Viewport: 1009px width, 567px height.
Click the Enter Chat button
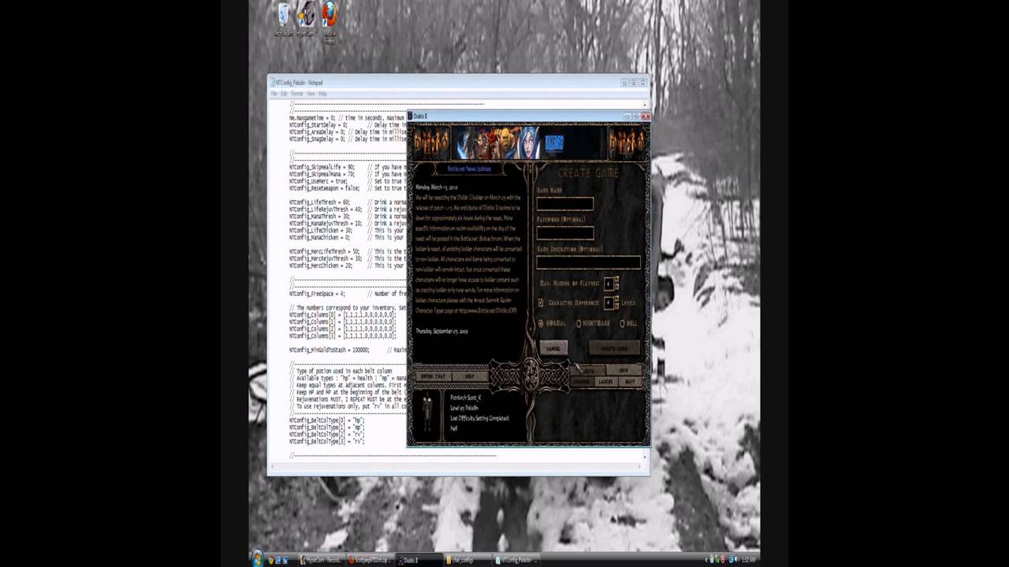click(434, 376)
